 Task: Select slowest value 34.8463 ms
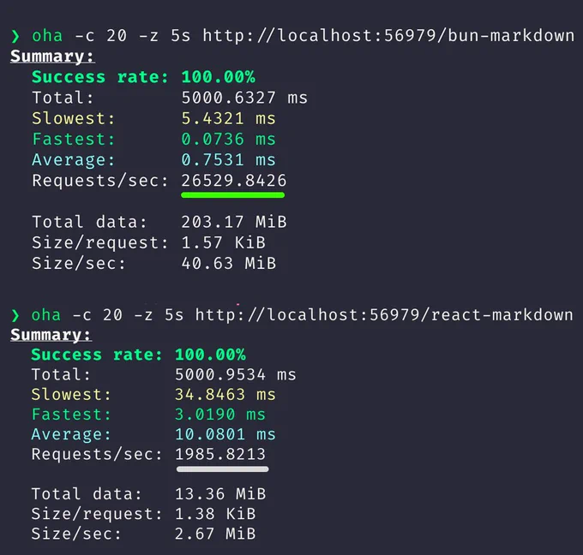click(x=225, y=395)
